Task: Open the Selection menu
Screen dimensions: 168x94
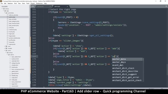Action: pos(10,3)
